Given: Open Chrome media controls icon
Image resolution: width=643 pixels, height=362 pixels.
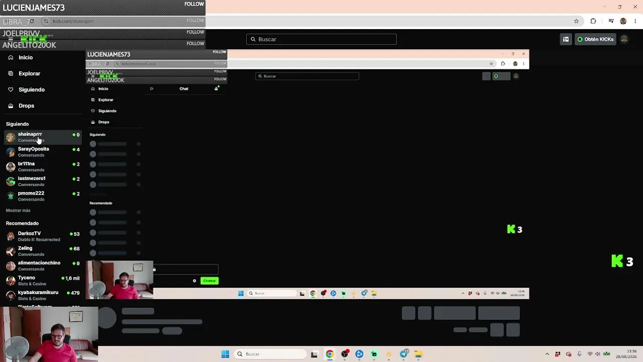Looking at the screenshot, I should click(x=611, y=21).
